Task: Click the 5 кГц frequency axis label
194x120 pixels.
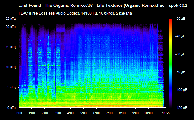Action: pyautogui.click(x=12, y=88)
